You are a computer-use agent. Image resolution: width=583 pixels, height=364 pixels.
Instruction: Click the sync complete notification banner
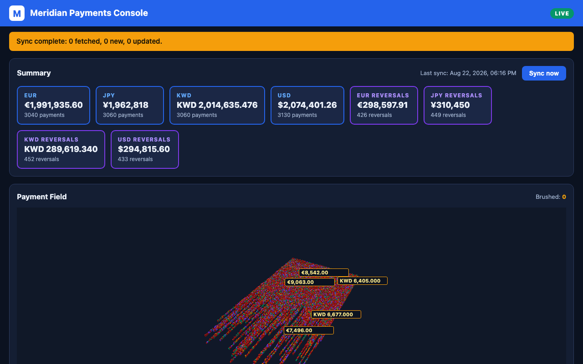click(291, 41)
